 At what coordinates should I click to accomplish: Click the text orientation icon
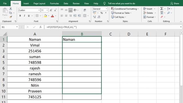pos(75,10)
